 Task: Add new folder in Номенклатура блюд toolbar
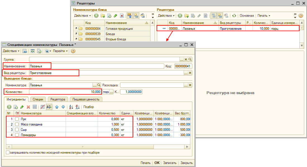pyautogui.click(x=103, y=16)
